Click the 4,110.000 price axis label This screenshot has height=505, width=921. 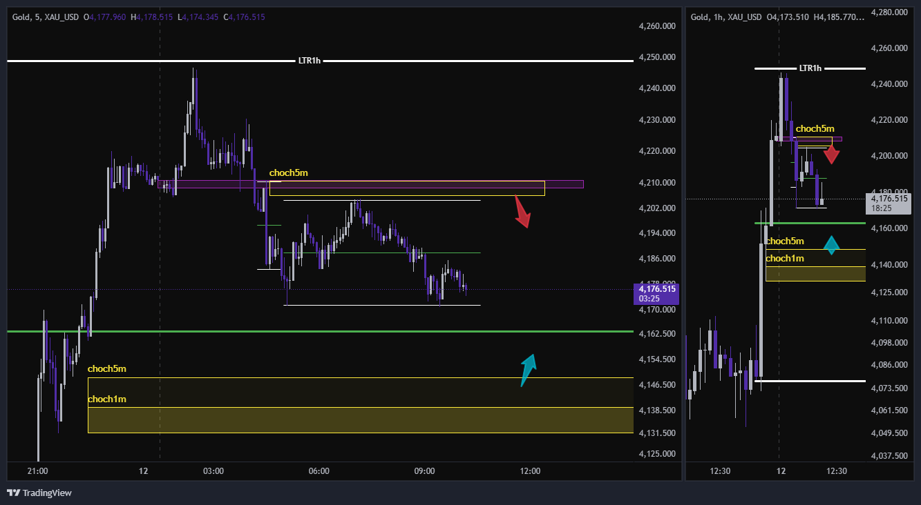[888, 321]
